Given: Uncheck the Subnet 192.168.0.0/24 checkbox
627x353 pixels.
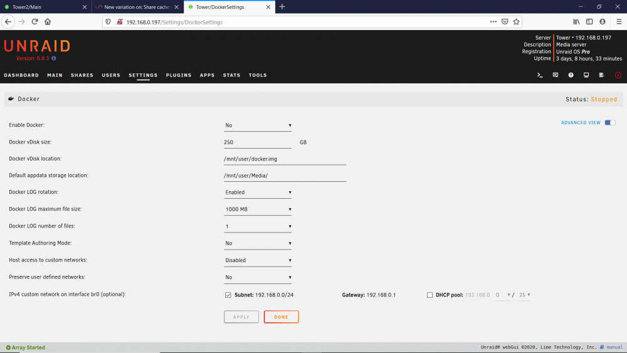Looking at the screenshot, I should coord(228,295).
